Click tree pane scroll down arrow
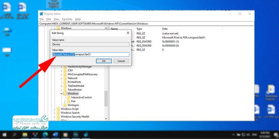 [x=106, y=119]
